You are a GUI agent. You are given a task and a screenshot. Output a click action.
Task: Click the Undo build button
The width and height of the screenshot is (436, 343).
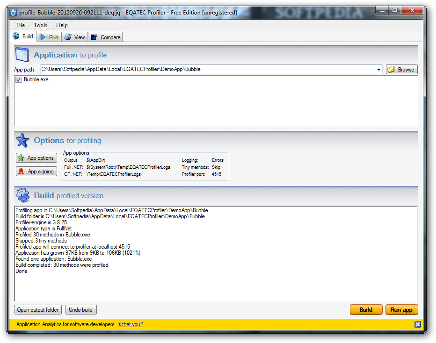coord(81,310)
